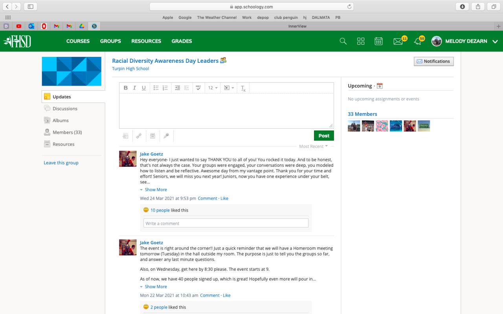
Task: Click the first member thumbnail under 33 Members
Action: (354, 126)
